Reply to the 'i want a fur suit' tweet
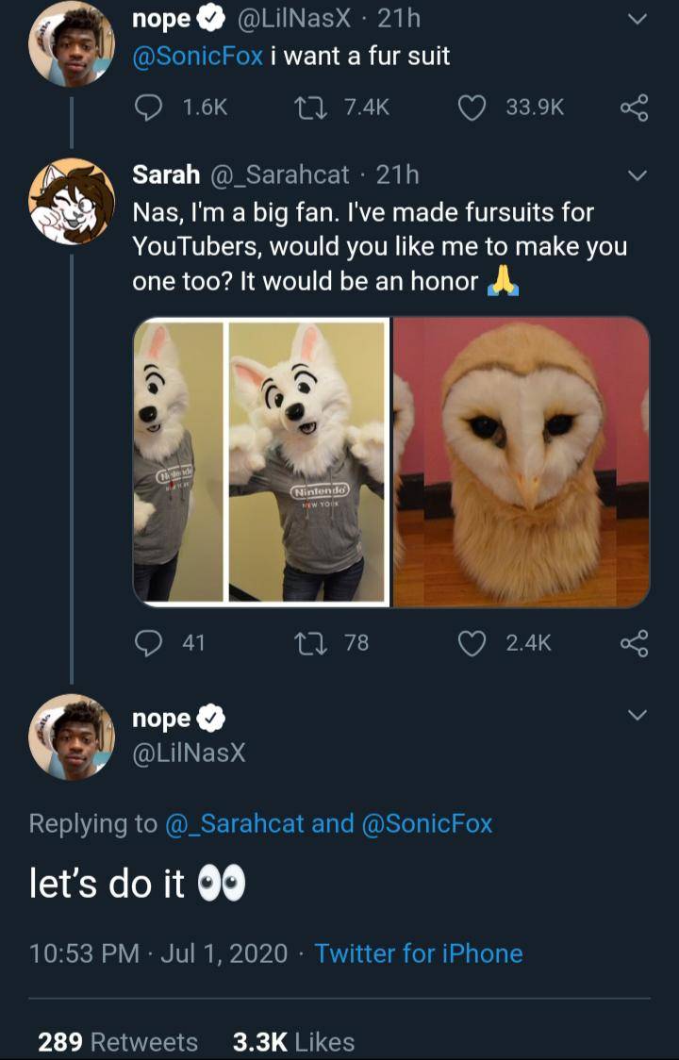This screenshot has height=1060, width=679. [148, 108]
